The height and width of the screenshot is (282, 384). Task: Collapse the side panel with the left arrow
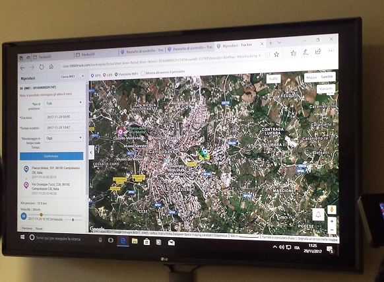[91, 153]
